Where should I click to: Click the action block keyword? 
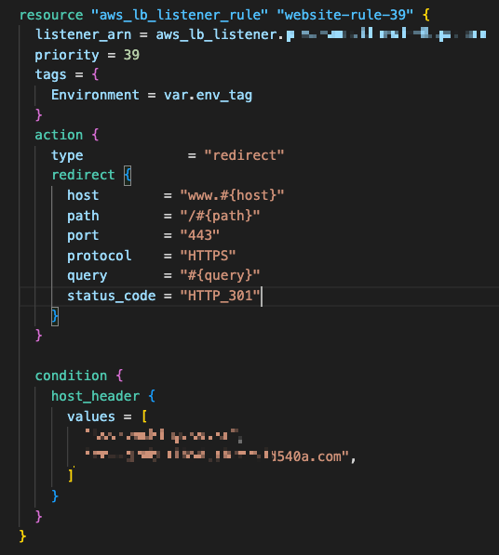click(x=59, y=135)
